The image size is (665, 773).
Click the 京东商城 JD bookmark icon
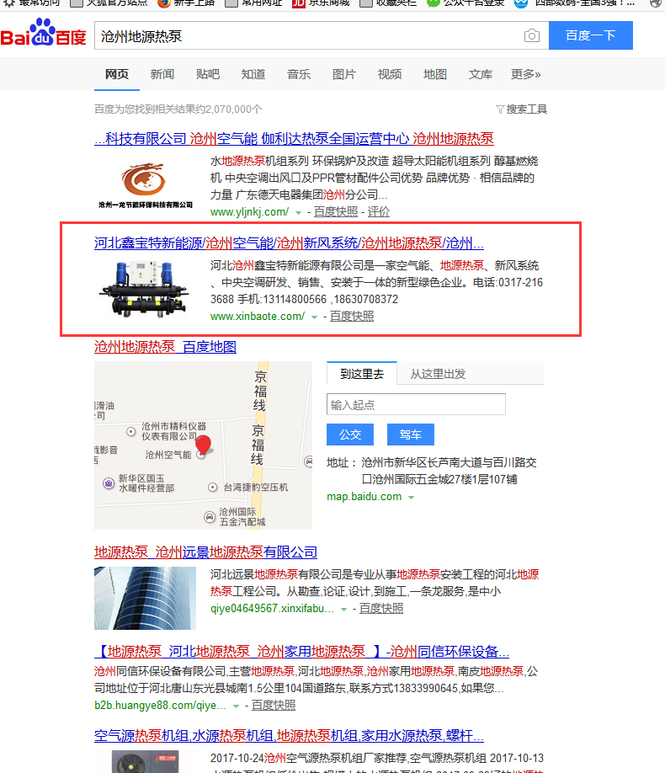pyautogui.click(x=298, y=3)
